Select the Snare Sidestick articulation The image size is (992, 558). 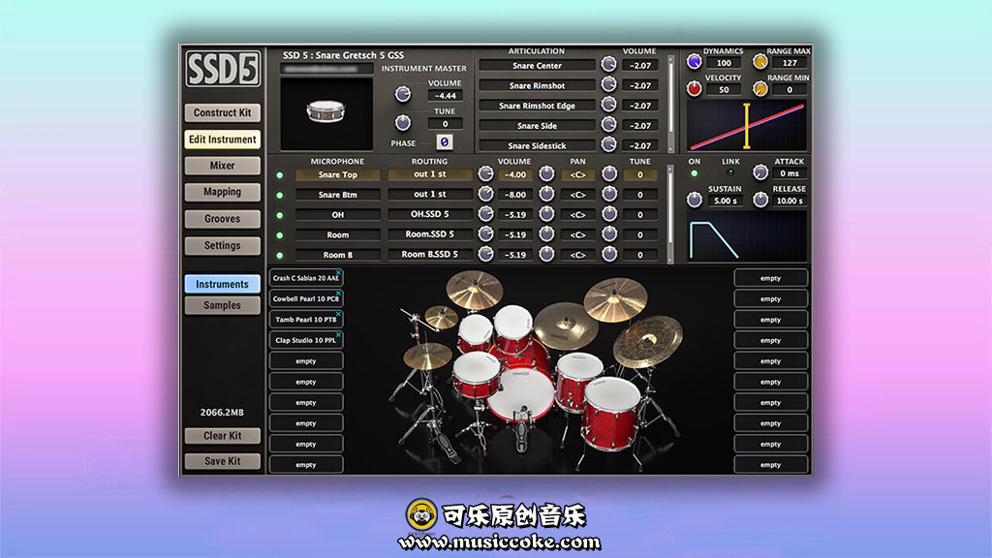point(537,145)
